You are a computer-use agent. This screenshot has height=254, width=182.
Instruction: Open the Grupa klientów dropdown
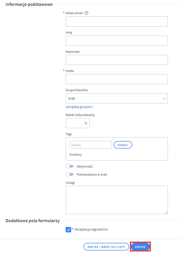pyautogui.click(x=117, y=98)
